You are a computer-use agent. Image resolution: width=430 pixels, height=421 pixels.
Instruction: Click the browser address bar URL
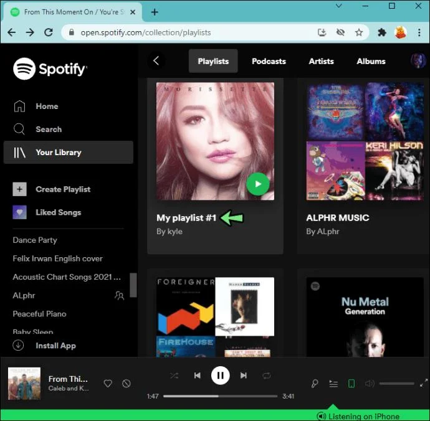(146, 32)
